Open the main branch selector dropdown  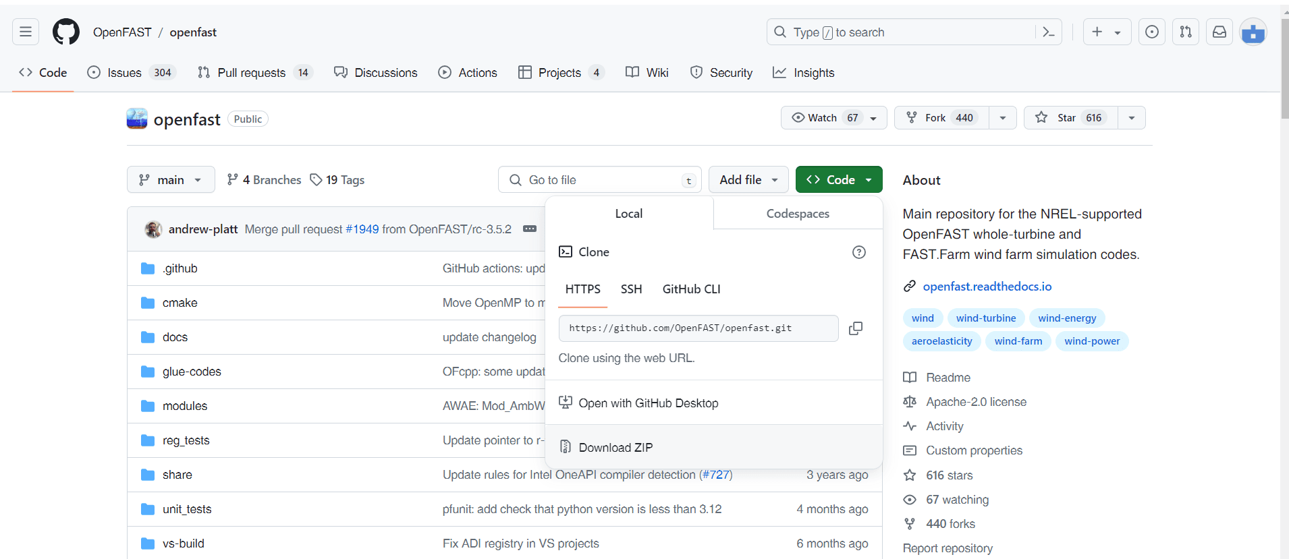pyautogui.click(x=171, y=179)
